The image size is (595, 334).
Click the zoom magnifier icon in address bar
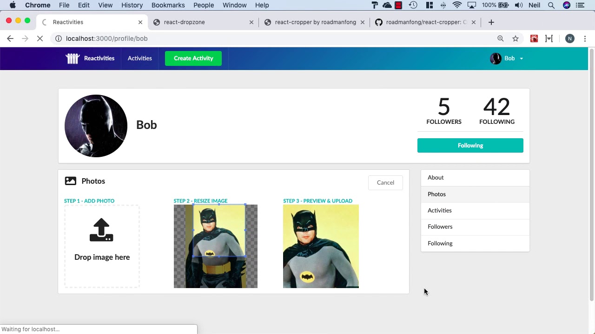point(501,39)
